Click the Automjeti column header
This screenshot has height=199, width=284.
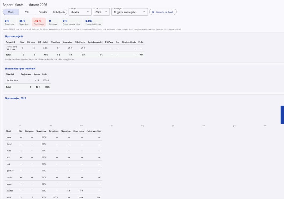[10, 42]
